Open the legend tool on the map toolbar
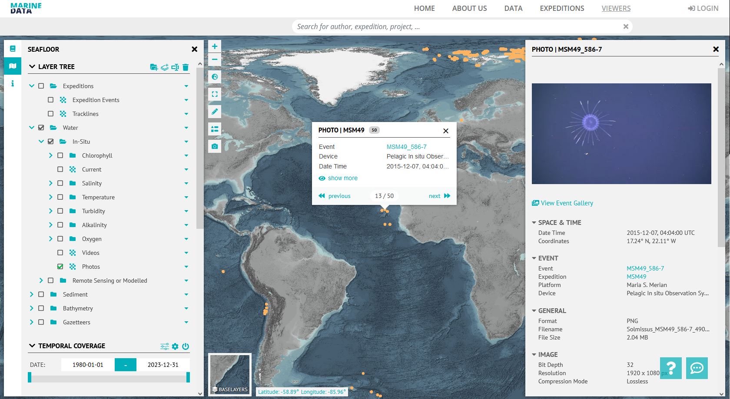The image size is (730, 399). (x=214, y=129)
